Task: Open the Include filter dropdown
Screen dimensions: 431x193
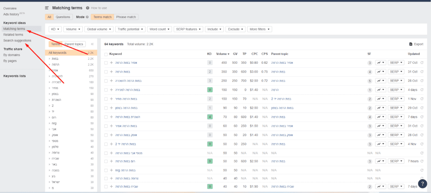Action: tap(214, 29)
